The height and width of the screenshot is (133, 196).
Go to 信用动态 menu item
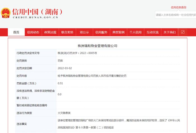[33, 32]
